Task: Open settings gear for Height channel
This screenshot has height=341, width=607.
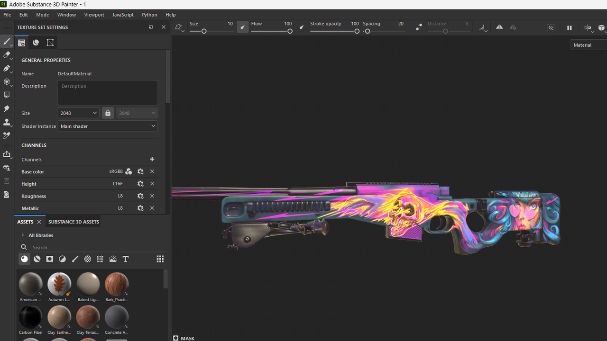Action: (140, 184)
